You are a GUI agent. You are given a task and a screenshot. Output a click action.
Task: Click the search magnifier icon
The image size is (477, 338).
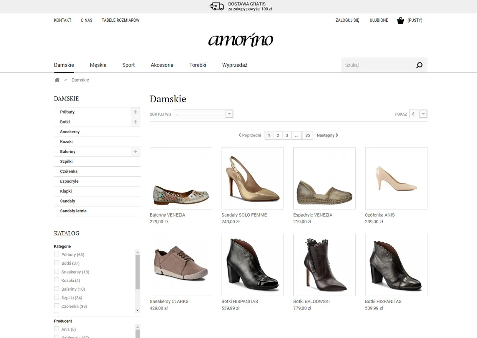419,65
